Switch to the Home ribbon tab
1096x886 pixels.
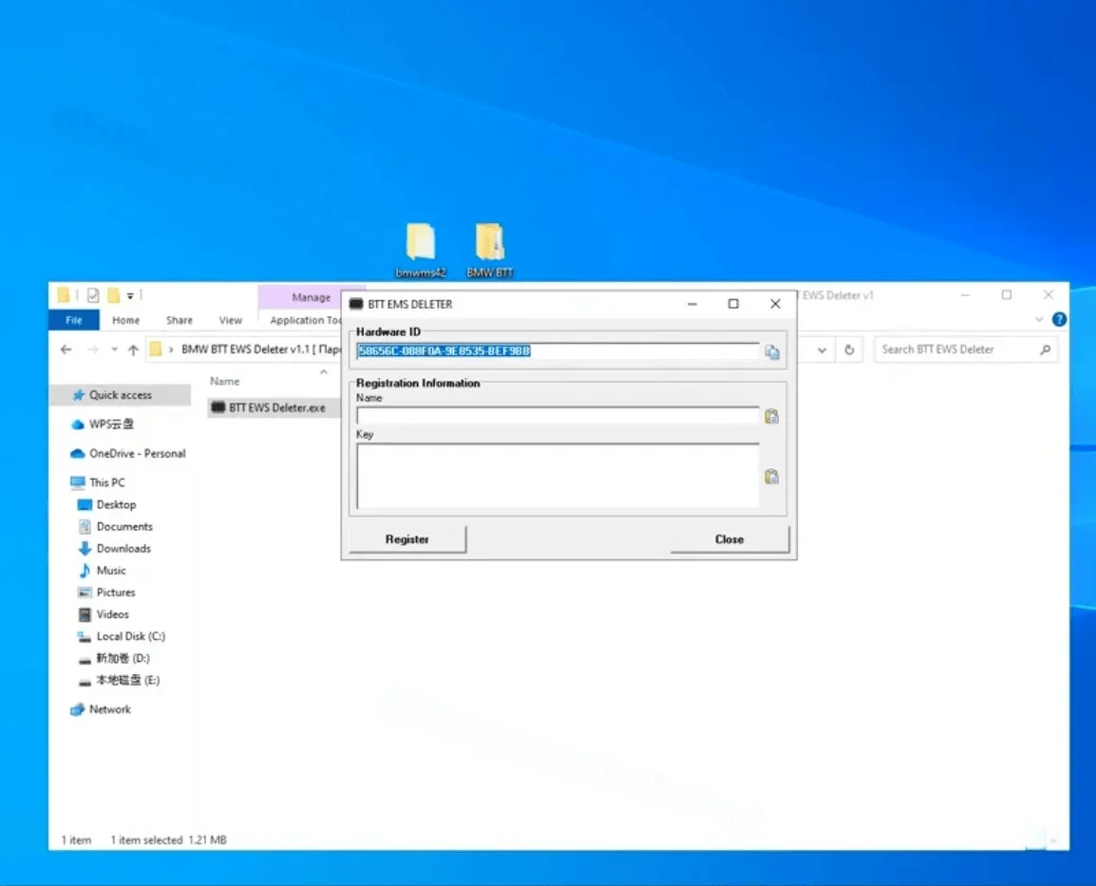125,320
